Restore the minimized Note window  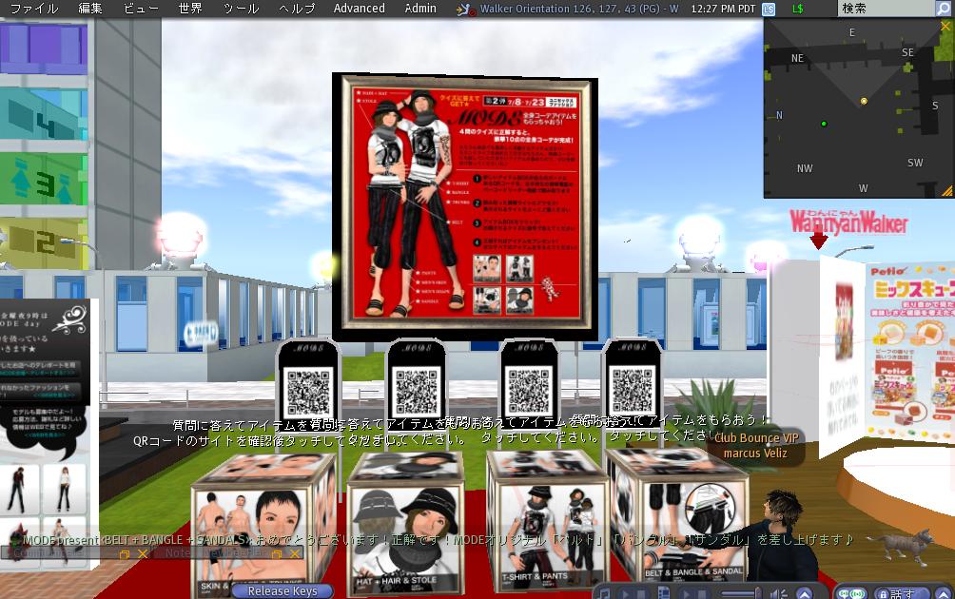click(x=277, y=554)
